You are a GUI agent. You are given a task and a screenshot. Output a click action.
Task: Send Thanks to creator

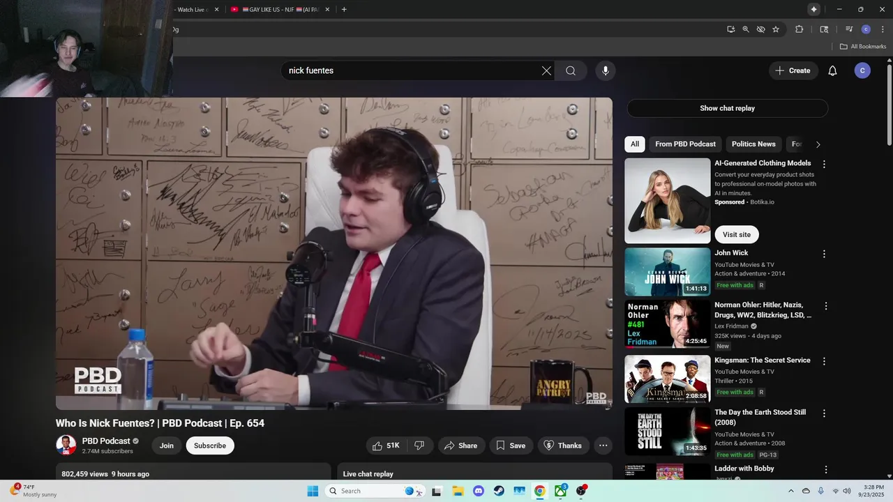tap(563, 446)
